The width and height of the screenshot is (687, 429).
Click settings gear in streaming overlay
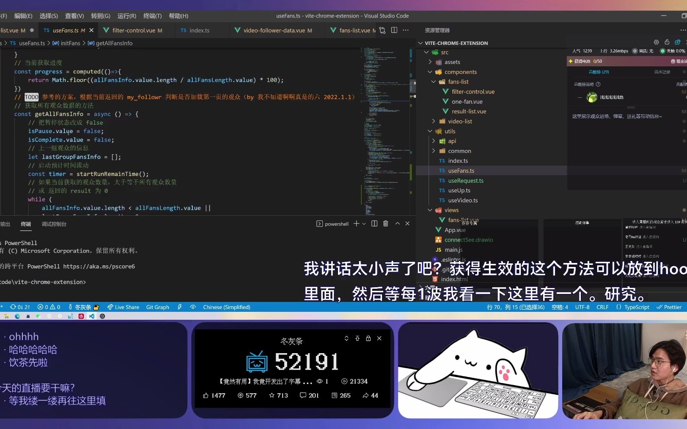tap(656, 42)
